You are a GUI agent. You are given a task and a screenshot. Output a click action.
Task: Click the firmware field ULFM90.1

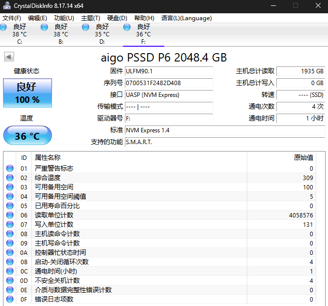(169, 71)
